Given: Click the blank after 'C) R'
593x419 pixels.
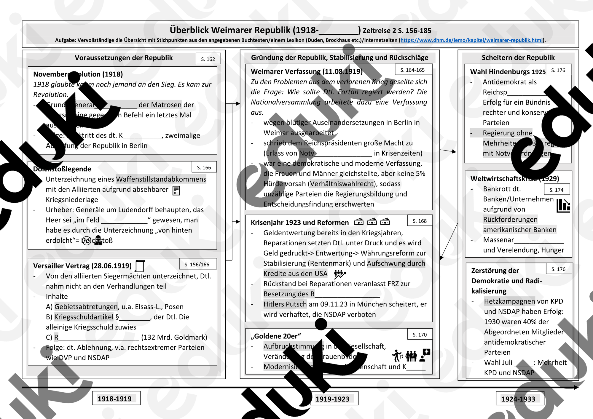Looking at the screenshot, I should [x=99, y=338].
